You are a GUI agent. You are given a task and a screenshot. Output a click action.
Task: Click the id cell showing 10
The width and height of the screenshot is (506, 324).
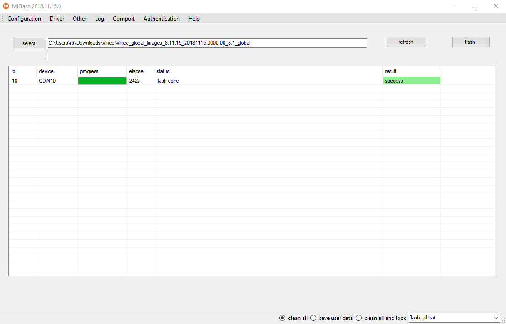click(22, 81)
